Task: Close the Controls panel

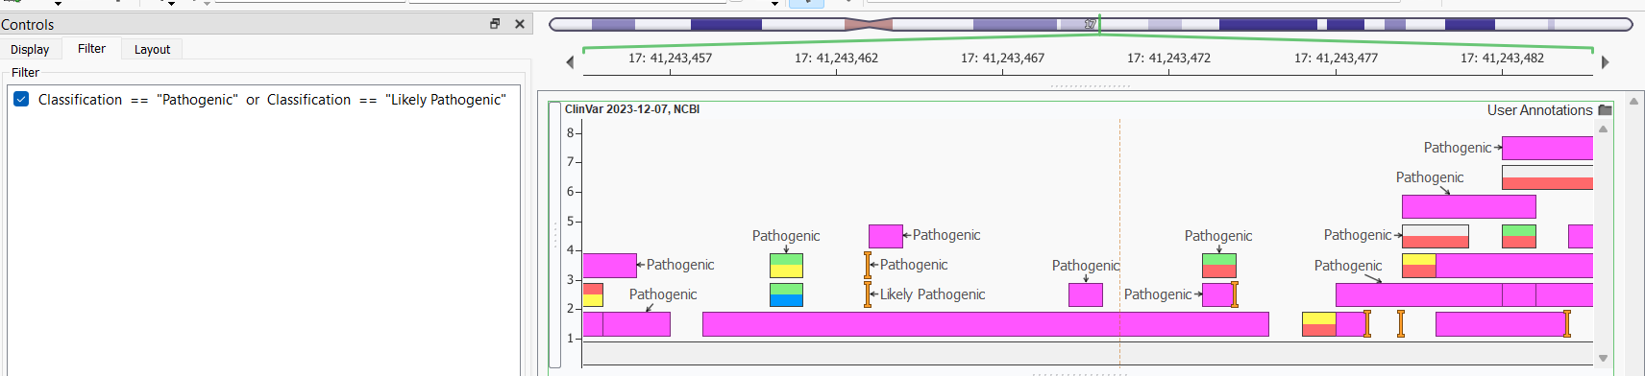Action: tap(520, 24)
